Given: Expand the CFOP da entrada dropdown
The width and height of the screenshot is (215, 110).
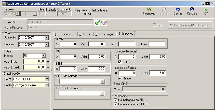Looking at the screenshot, I should [102, 81].
